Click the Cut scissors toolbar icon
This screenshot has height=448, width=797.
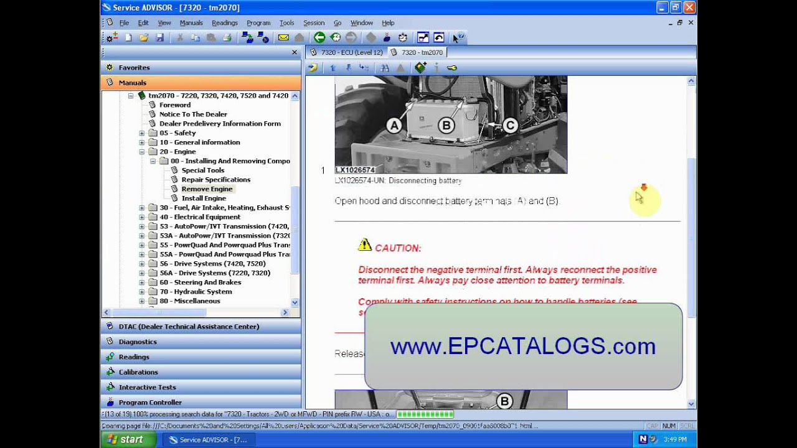[180, 38]
